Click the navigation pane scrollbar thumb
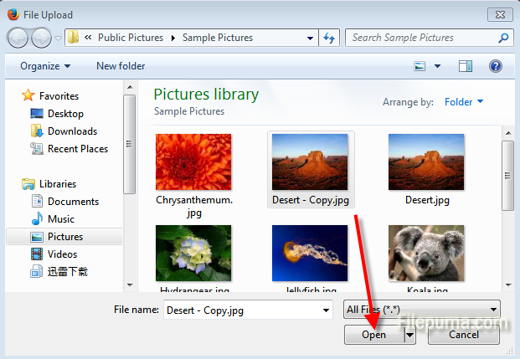 (x=129, y=144)
